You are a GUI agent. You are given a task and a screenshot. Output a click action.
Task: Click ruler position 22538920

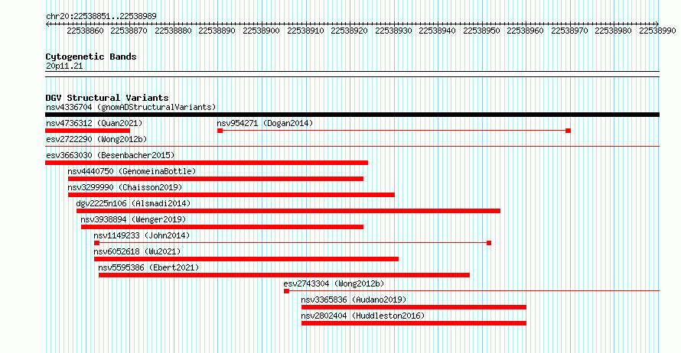tap(349, 31)
